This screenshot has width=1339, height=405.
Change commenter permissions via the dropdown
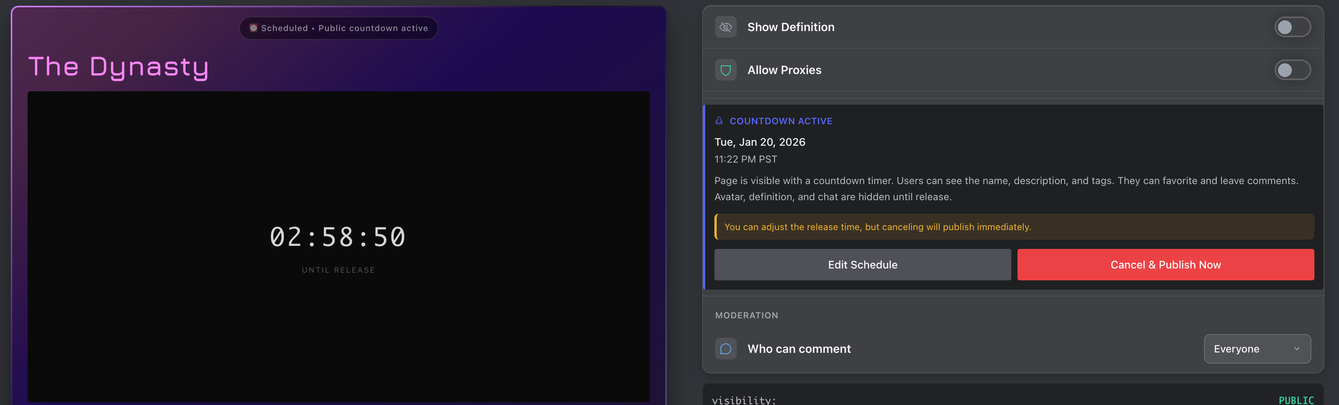pyautogui.click(x=1257, y=349)
